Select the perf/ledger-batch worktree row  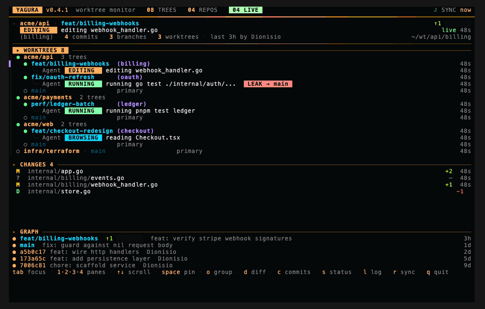241,104
